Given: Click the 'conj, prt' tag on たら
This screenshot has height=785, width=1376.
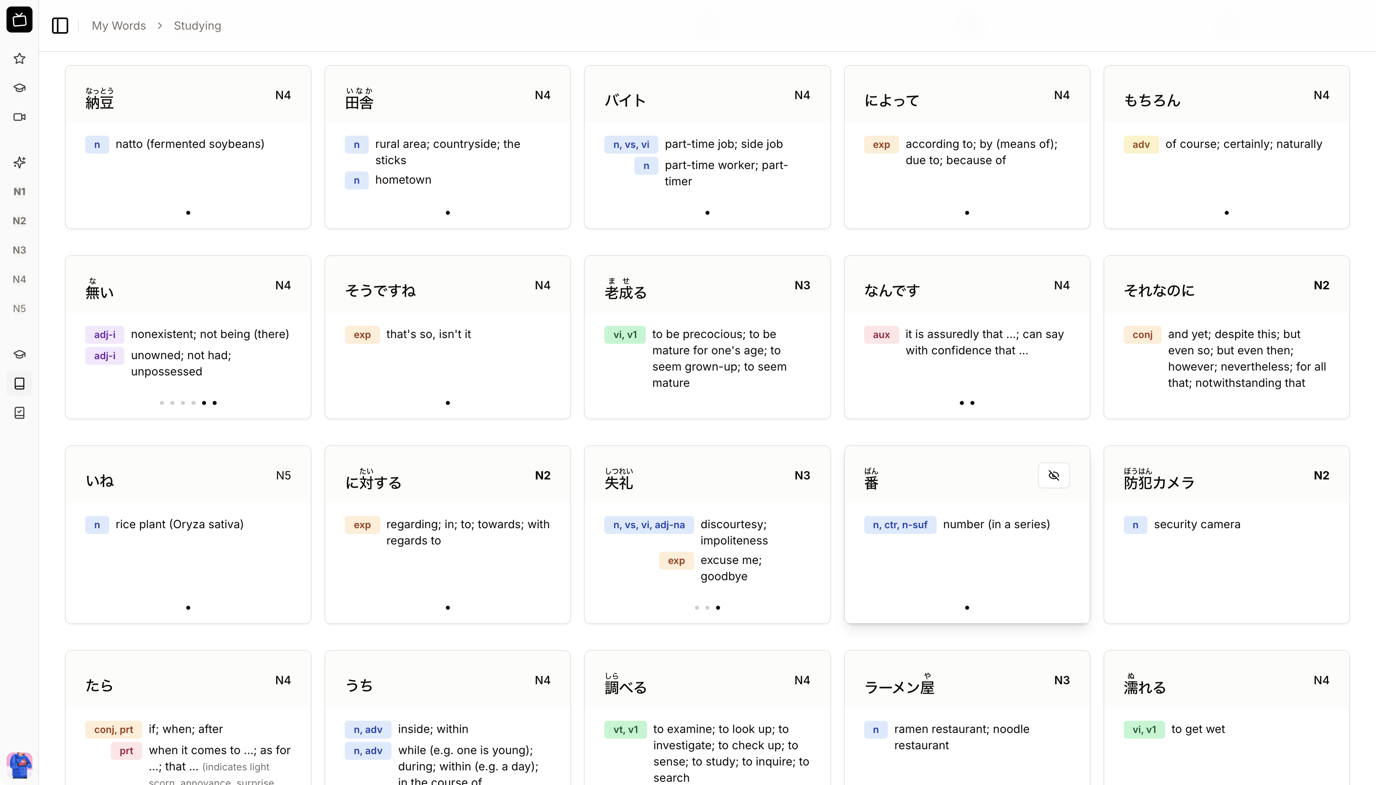Looking at the screenshot, I should (x=113, y=729).
